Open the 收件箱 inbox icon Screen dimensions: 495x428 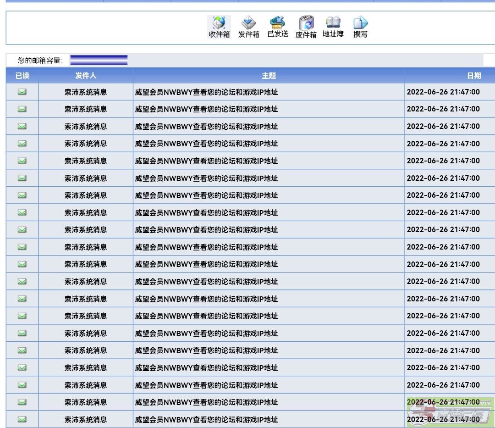point(219,27)
